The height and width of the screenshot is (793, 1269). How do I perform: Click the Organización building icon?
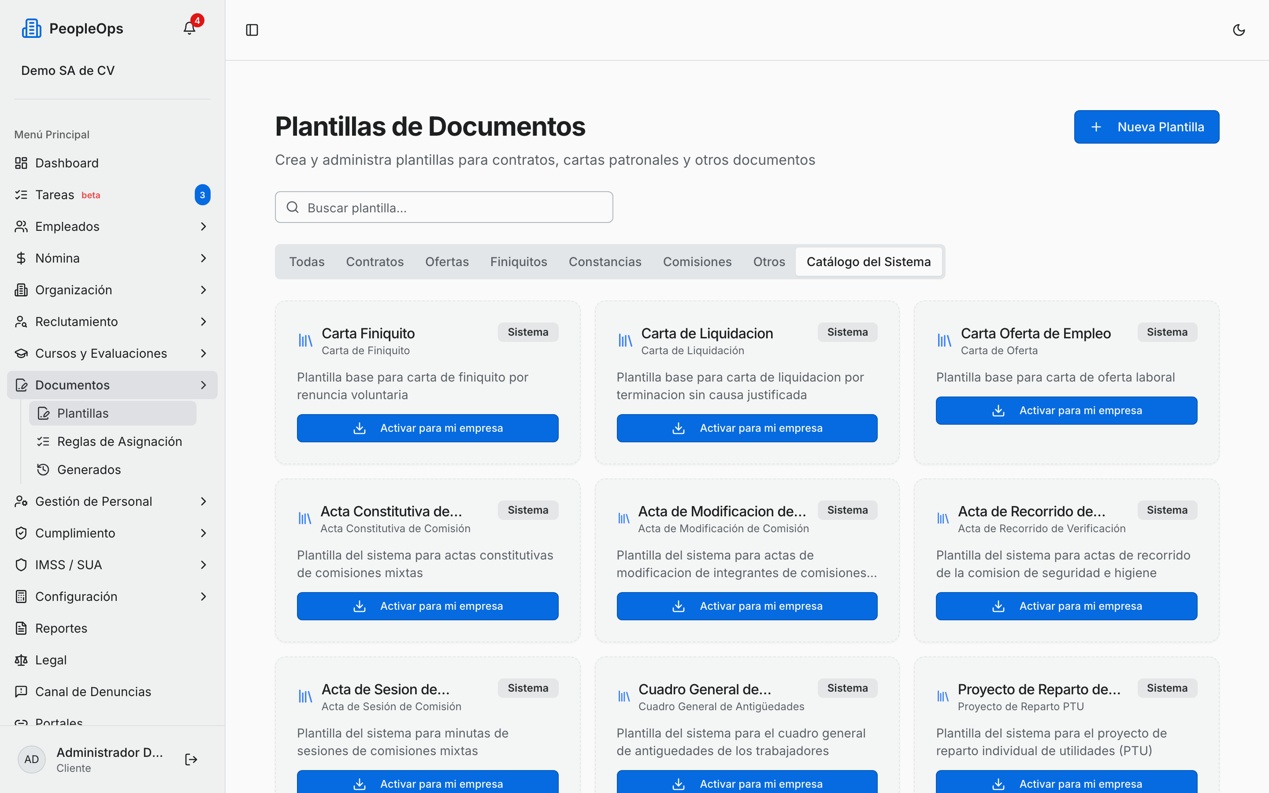coord(21,290)
